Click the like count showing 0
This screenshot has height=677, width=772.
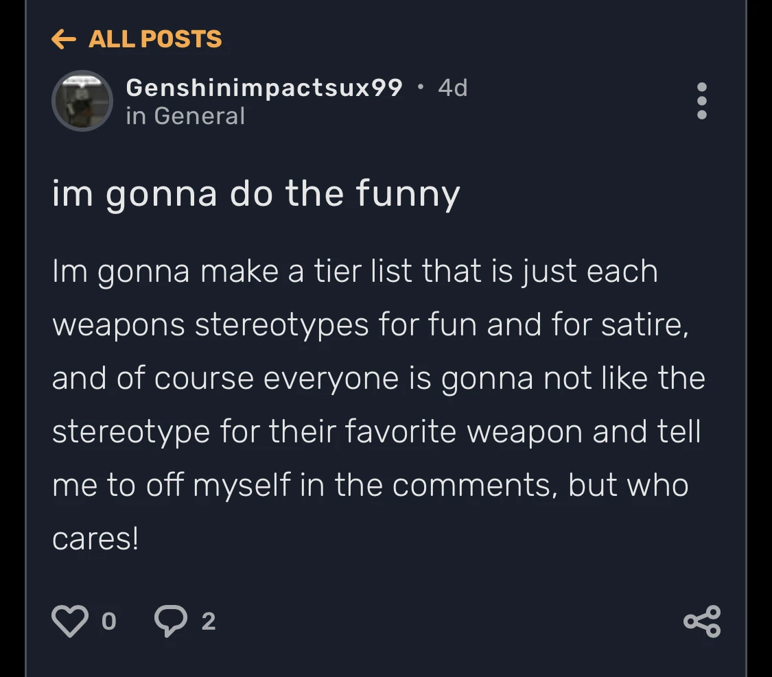[108, 621]
